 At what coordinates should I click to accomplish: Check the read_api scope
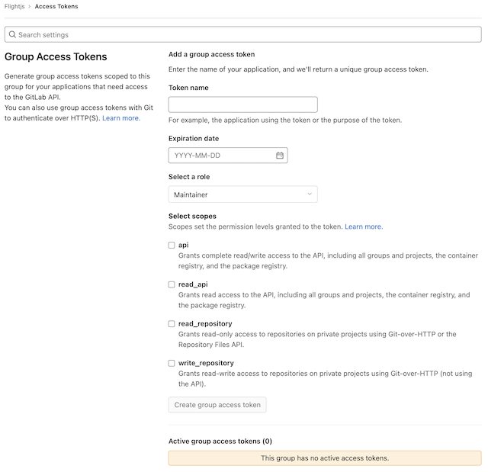click(x=172, y=284)
